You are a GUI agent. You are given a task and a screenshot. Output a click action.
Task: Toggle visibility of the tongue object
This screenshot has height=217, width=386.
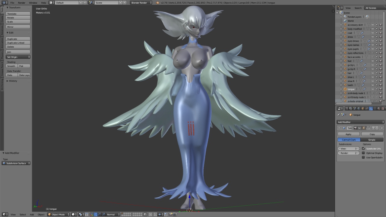click(373, 89)
